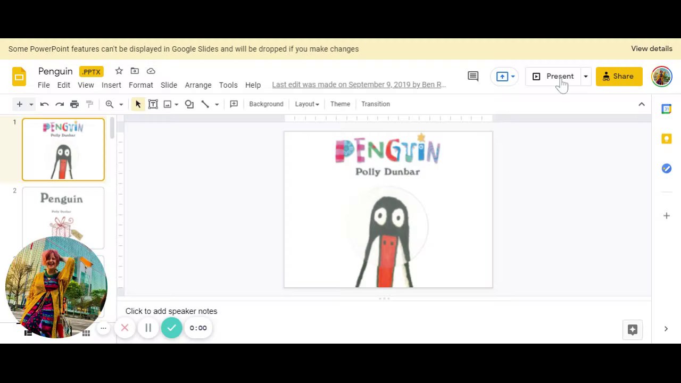This screenshot has width=681, height=383.
Task: Open Google Tasks side panel
Action: (x=666, y=169)
